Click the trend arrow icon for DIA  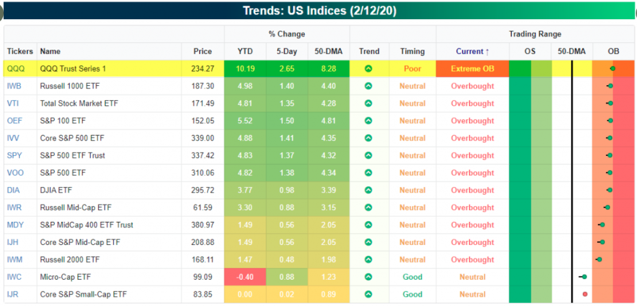[x=368, y=190]
